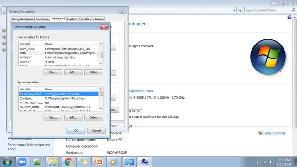Click system variables scrollbar down arrow
Viewport: 297px width, 167px height.
pos(101,109)
